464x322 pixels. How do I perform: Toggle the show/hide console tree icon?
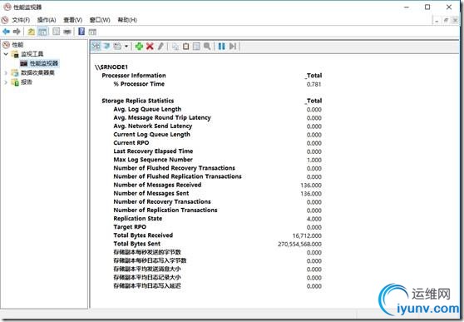[x=42, y=32]
